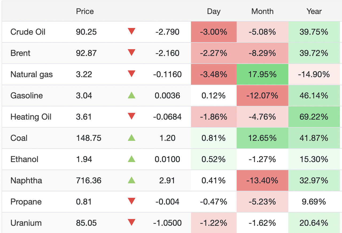The height and width of the screenshot is (233, 342).
Task: Click the Coal price value 148.75
Action: [89, 138]
